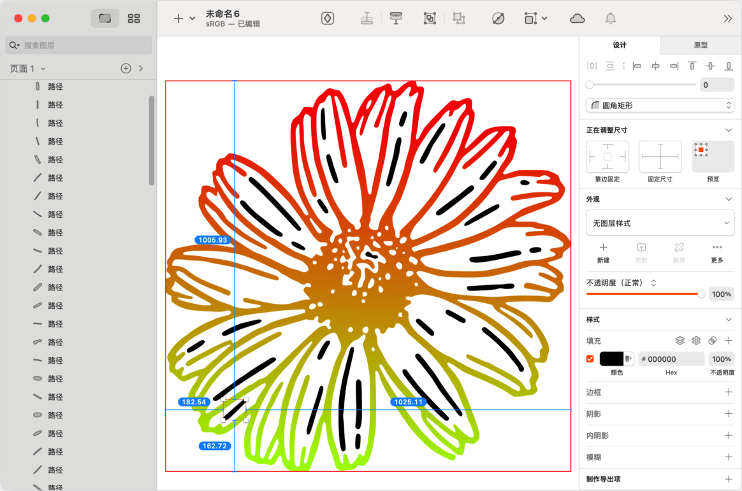Align selection to bottom edge

(x=729, y=66)
